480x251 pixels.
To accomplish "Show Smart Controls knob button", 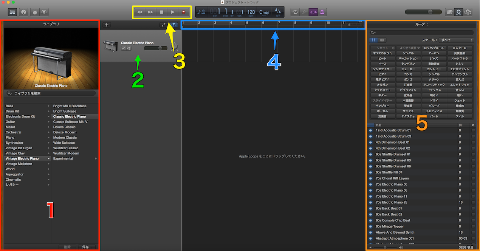I will pyautogui.click(x=35, y=12).
